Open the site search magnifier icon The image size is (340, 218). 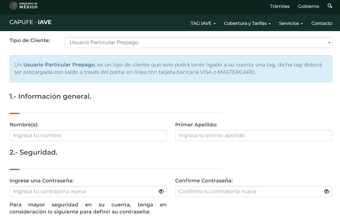pyautogui.click(x=330, y=6)
